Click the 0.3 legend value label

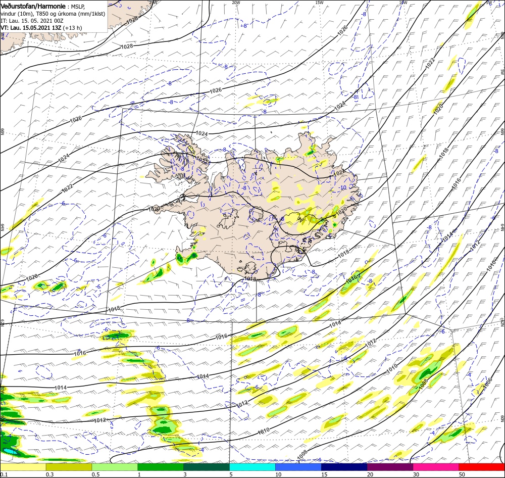click(49, 474)
